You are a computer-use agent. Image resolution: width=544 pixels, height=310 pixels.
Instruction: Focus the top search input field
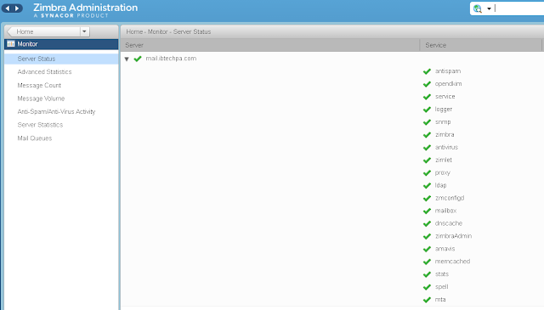click(519, 8)
